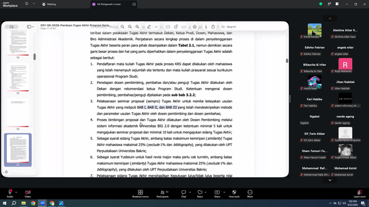Image resolution: width=369 pixels, height=207 pixels.
Task: Click the rotate page icon in PDF toolbar
Action: pyautogui.click(x=176, y=27)
